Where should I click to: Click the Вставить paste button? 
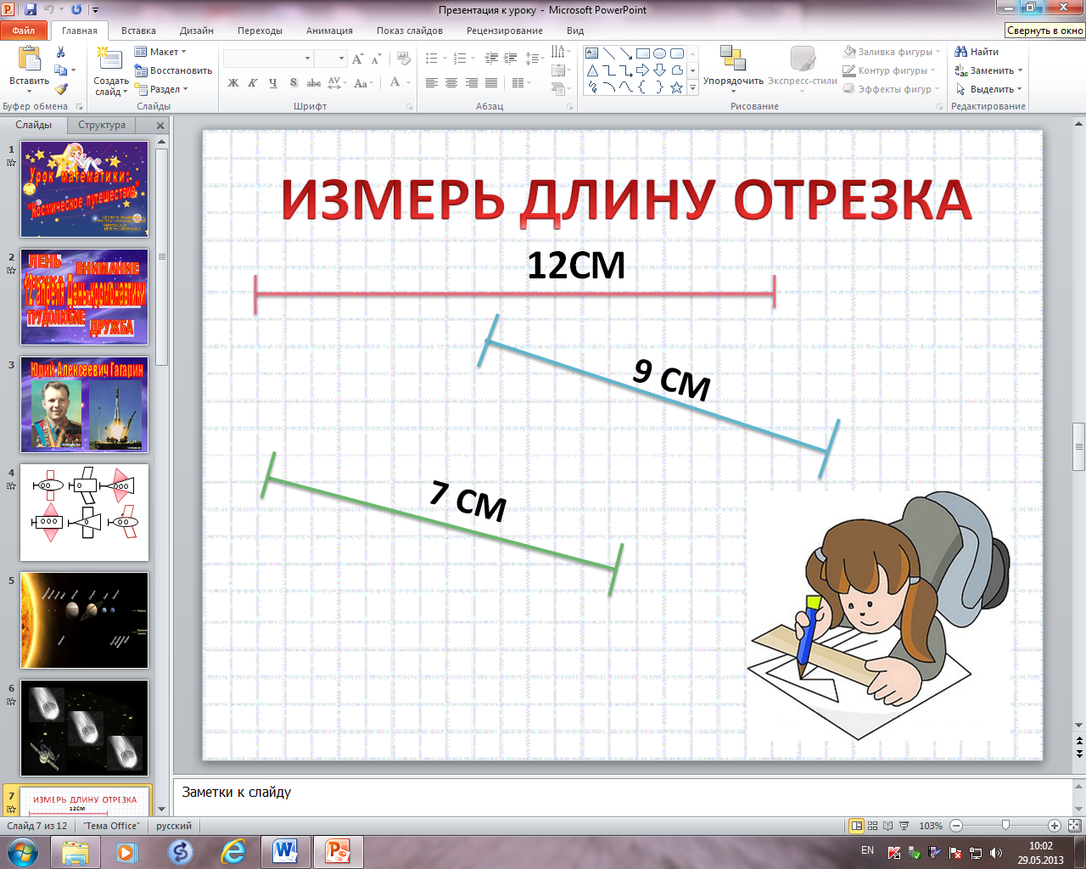[30, 69]
